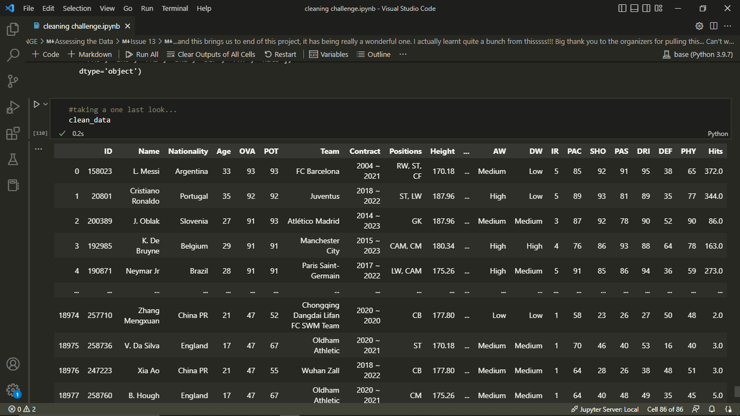Open the Search view in activity bar
The width and height of the screenshot is (740, 416).
(x=13, y=55)
